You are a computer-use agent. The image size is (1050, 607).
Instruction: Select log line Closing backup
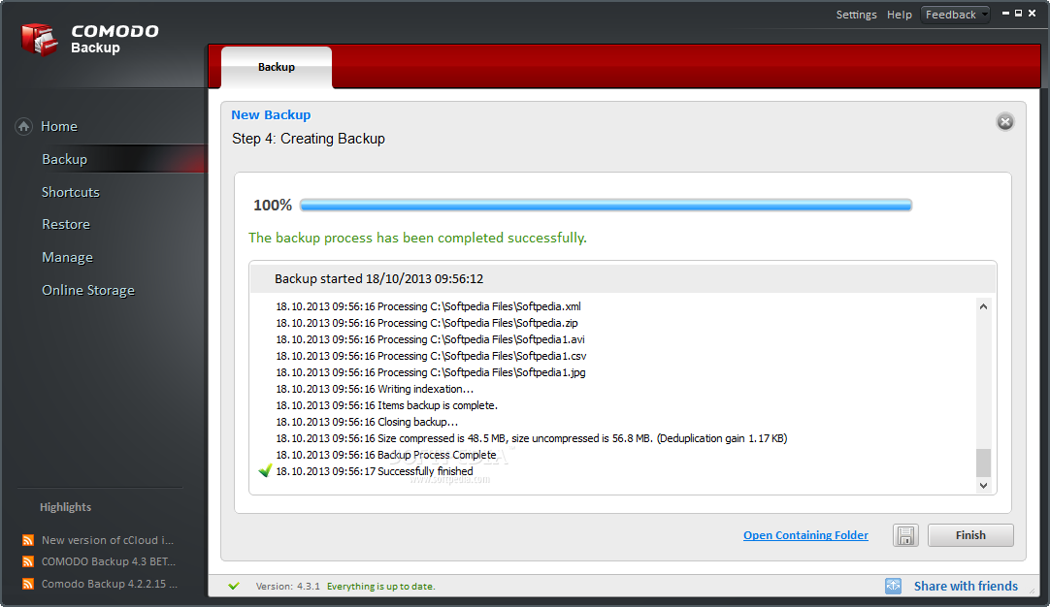pyautogui.click(x=367, y=422)
